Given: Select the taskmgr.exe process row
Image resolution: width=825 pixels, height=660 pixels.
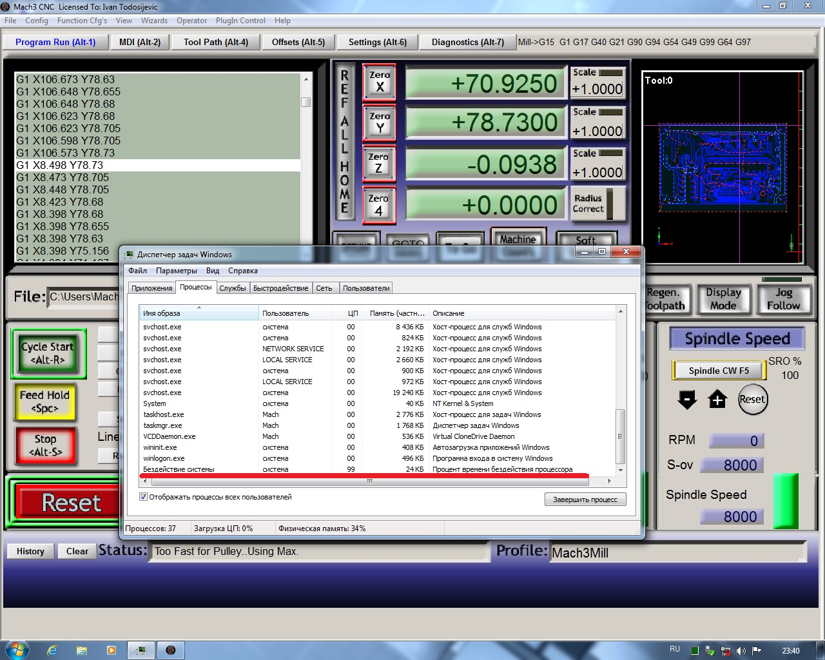Looking at the screenshot, I should pyautogui.click(x=378, y=425).
